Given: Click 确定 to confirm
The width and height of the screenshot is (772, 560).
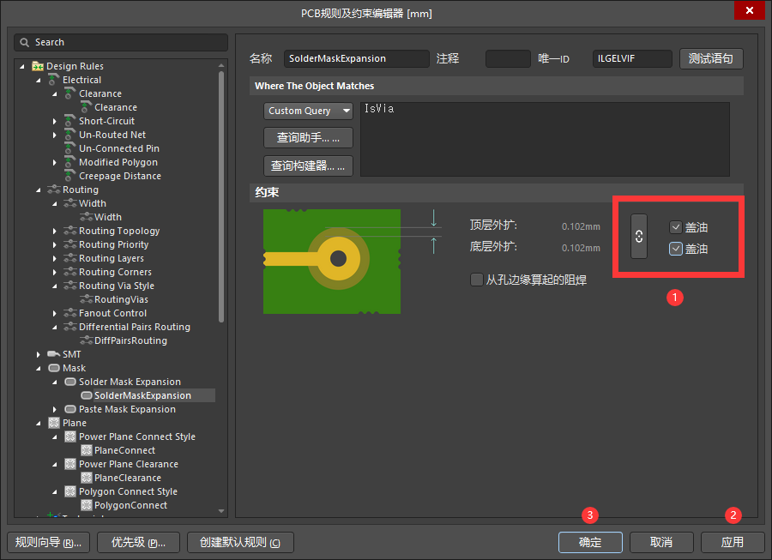Looking at the screenshot, I should tap(590, 542).
